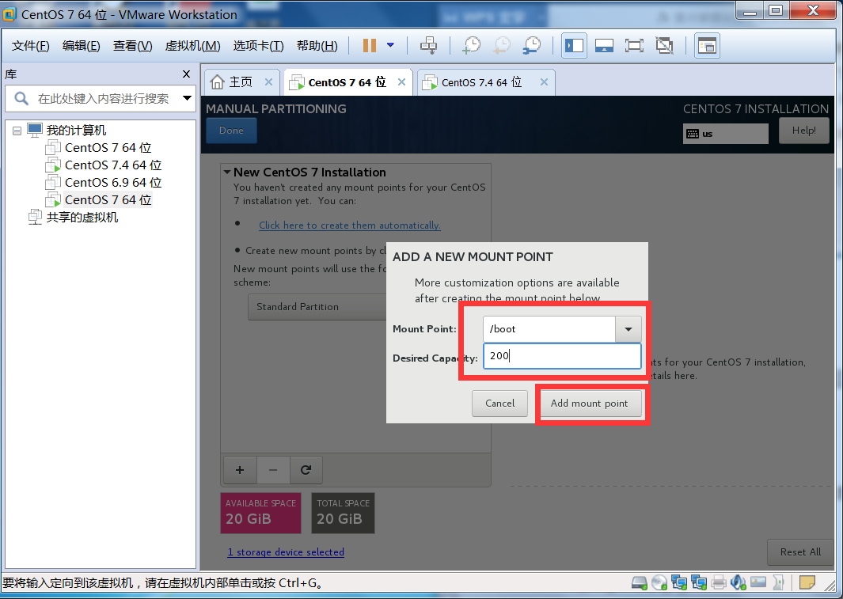Click the Add mount point button

[x=589, y=404]
